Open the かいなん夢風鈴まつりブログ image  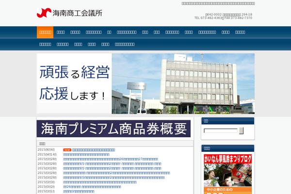click(x=228, y=170)
